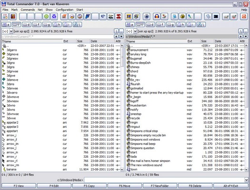Open left panel directory history dropdown

click(x=121, y=37)
